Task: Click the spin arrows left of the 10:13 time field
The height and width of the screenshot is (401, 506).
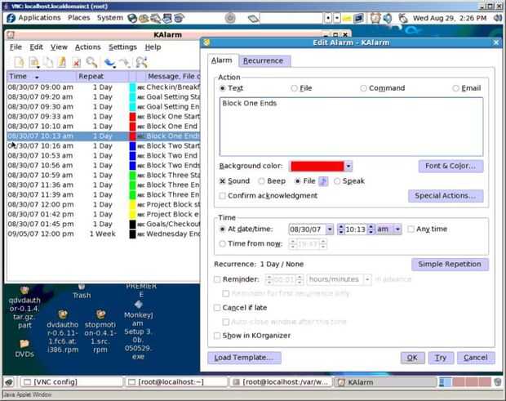Action: pos(341,229)
